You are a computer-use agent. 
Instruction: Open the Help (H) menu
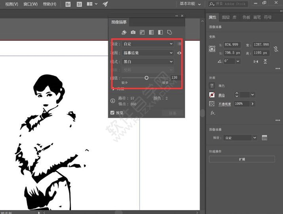[x=49, y=4]
